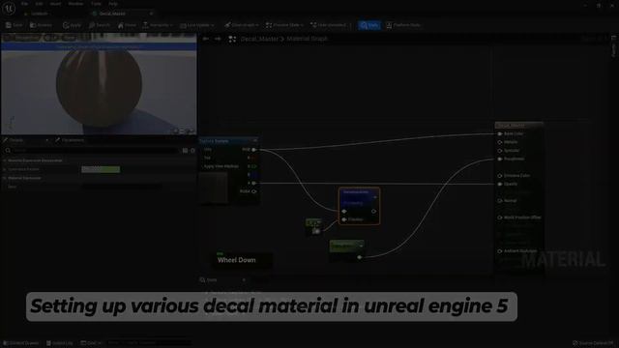Image resolution: width=619 pixels, height=348 pixels.
Task: Open the Content Drawer
Action: tap(21, 343)
